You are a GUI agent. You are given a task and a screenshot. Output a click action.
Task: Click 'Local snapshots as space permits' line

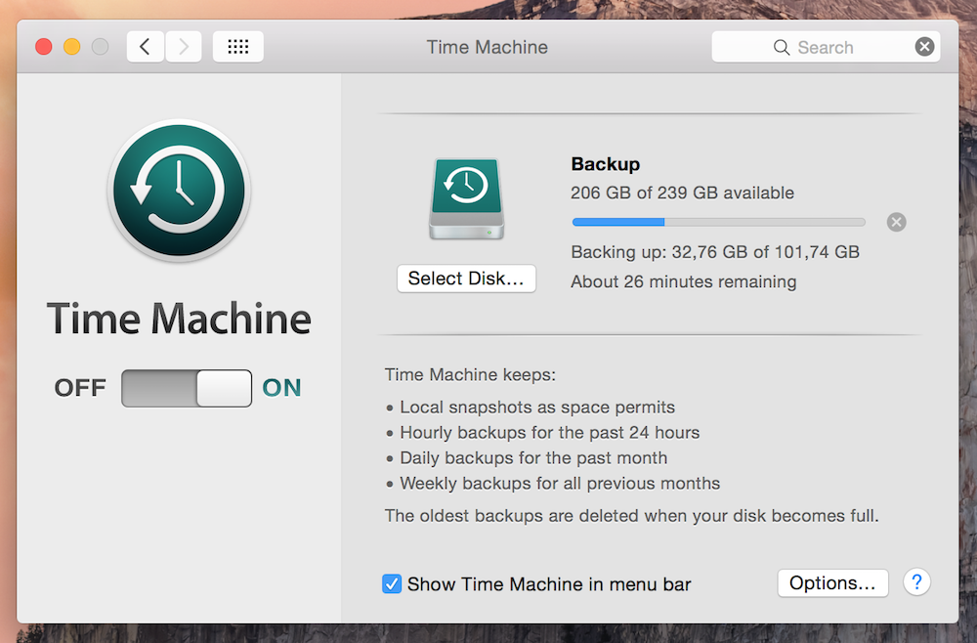(537, 407)
